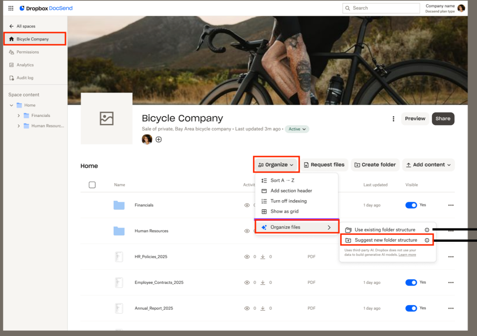Open more options for Financials row
The height and width of the screenshot is (336, 477).
click(451, 205)
